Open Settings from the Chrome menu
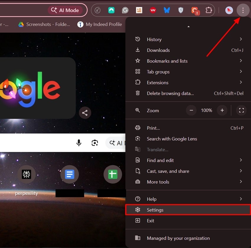251x248 pixels. [155, 210]
